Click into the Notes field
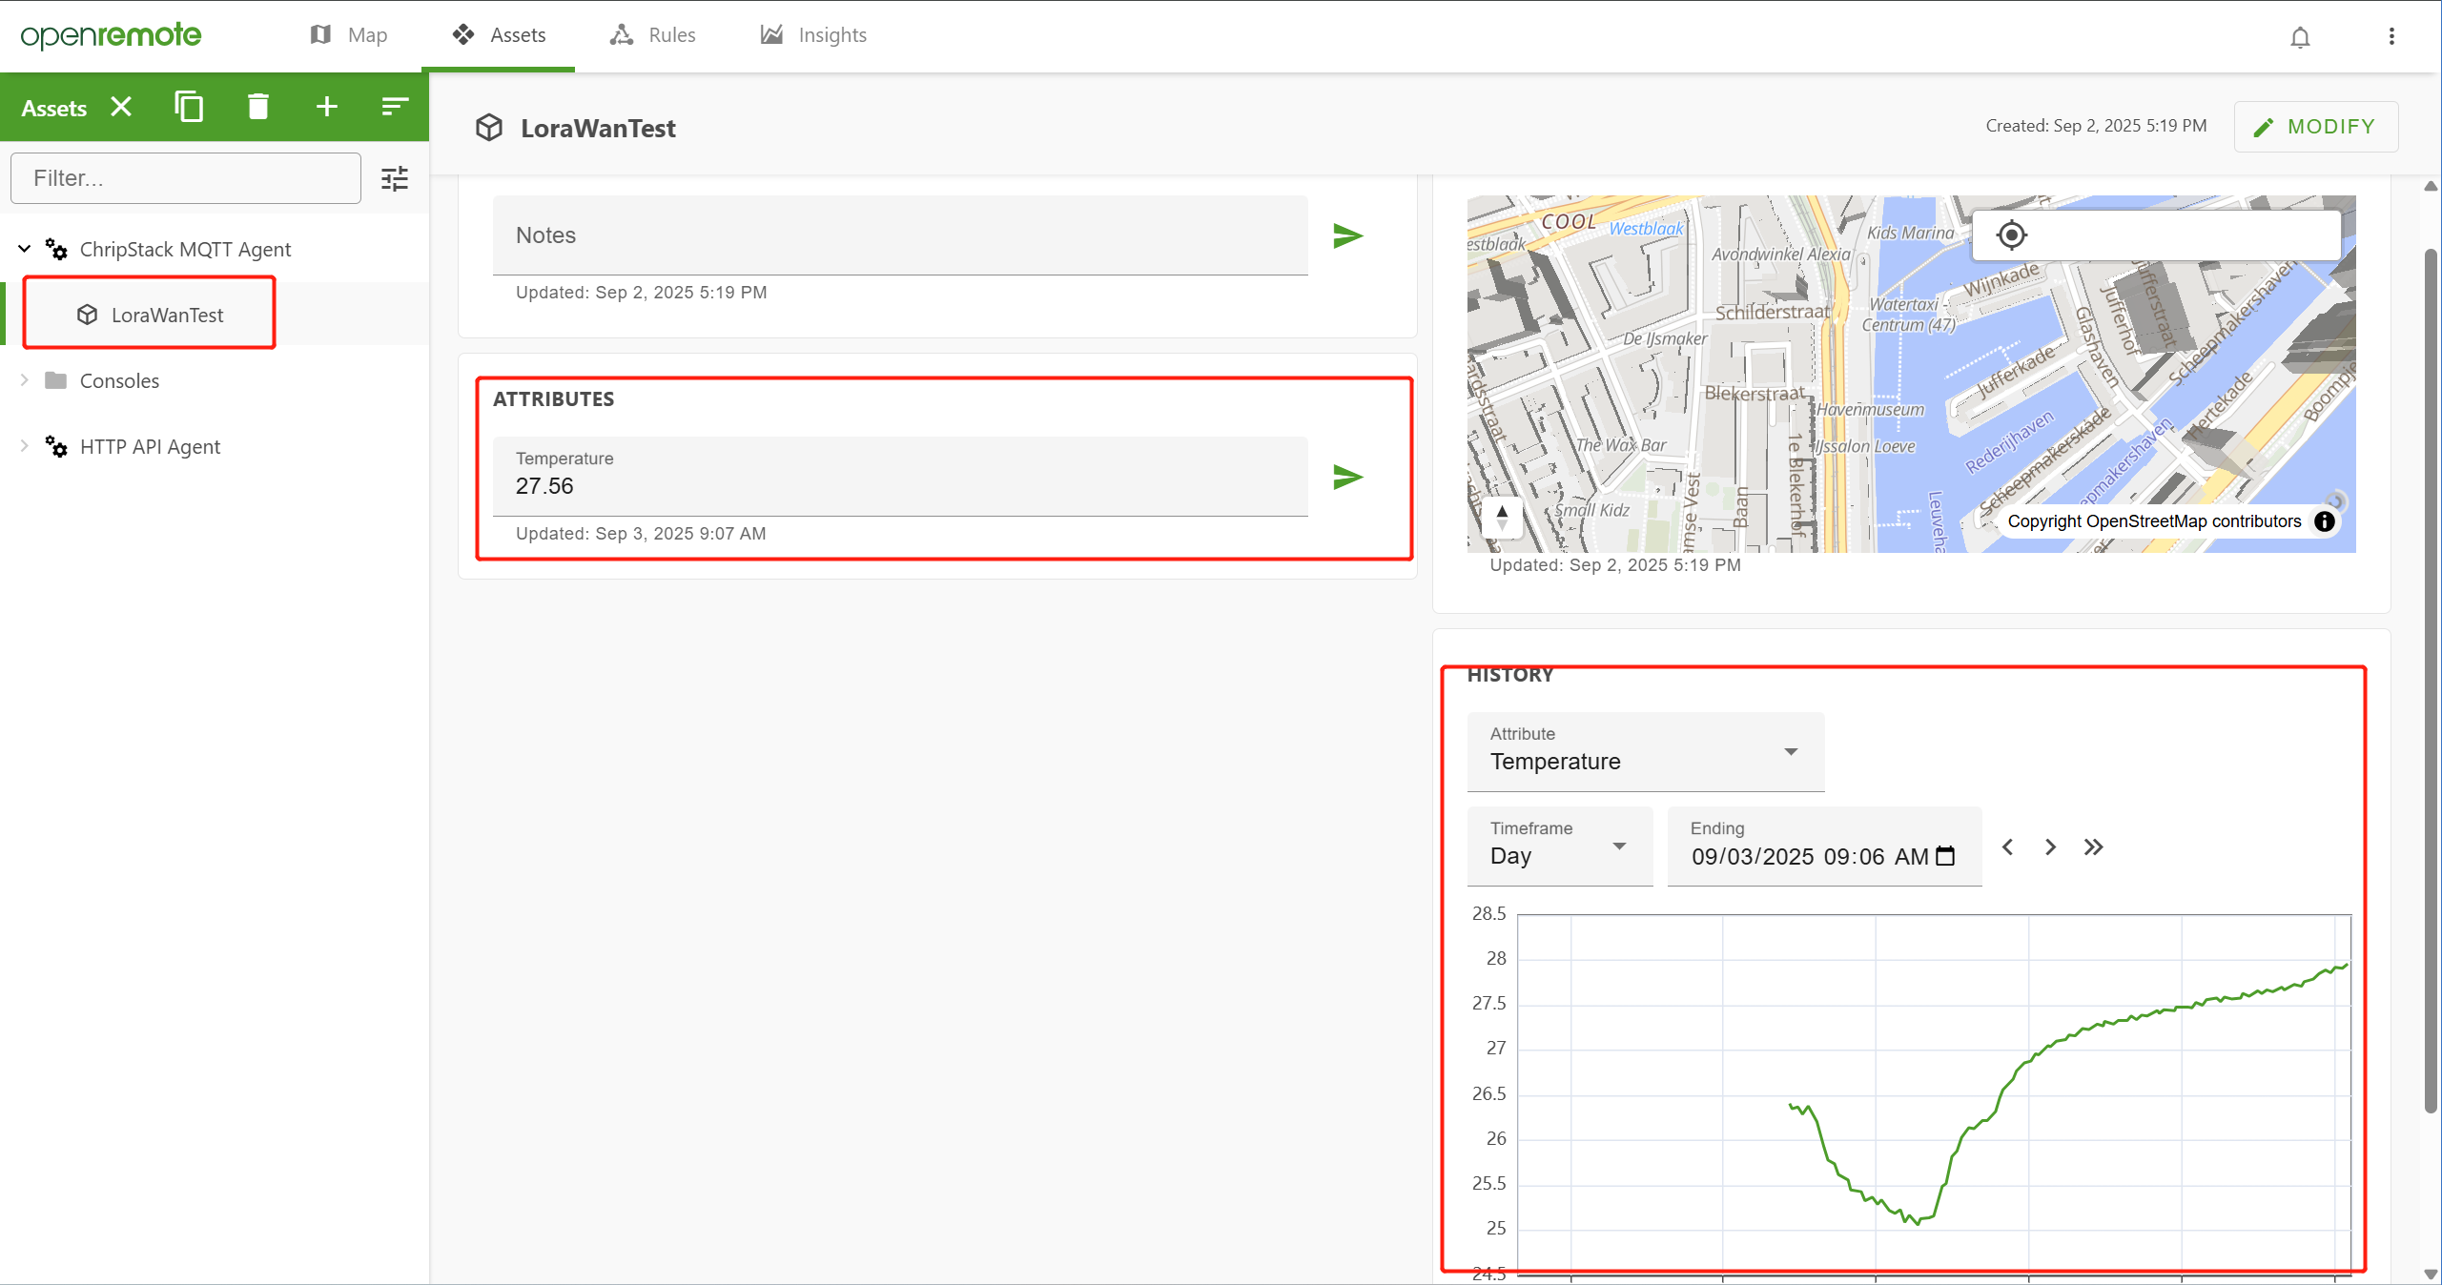Screen dimensions: 2442x1285 coord(900,235)
